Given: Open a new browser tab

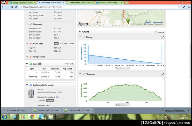Looking at the screenshot, I should (x=126, y=3).
